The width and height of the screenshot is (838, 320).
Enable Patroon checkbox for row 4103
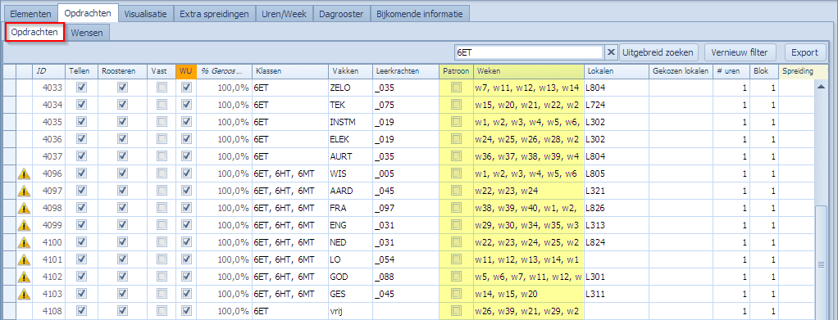coord(456,294)
